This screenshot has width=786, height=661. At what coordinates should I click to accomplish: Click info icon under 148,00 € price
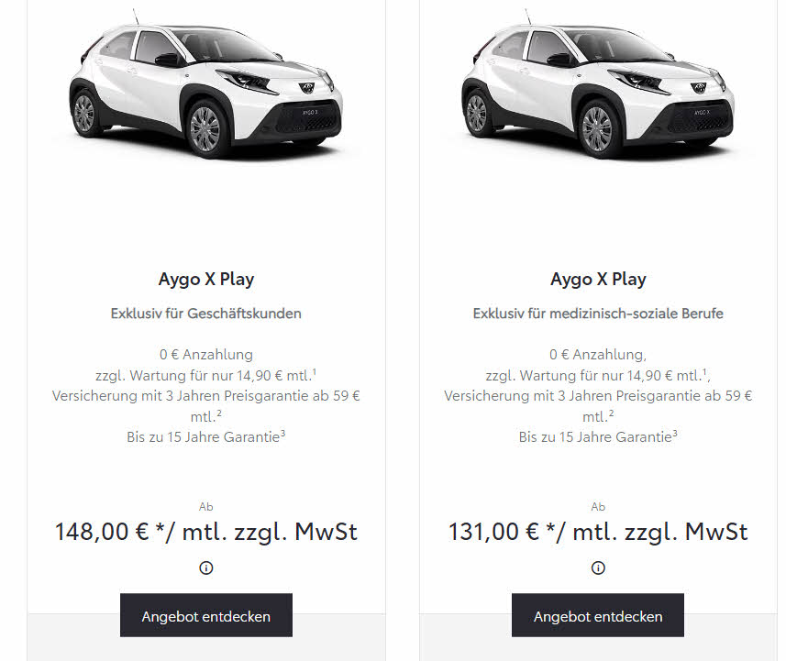(206, 567)
